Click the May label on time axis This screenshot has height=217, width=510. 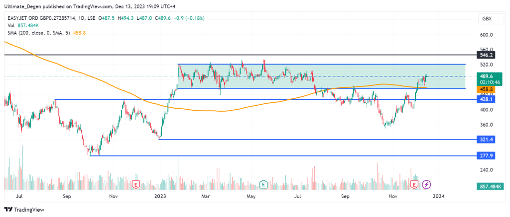coord(251,196)
